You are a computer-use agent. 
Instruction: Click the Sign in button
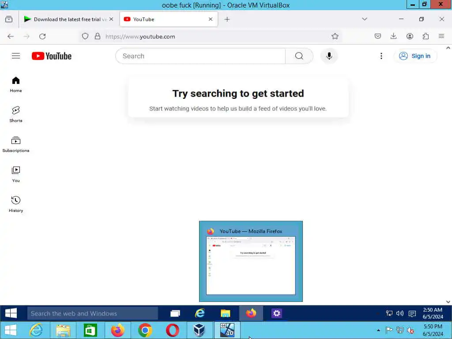(415, 56)
